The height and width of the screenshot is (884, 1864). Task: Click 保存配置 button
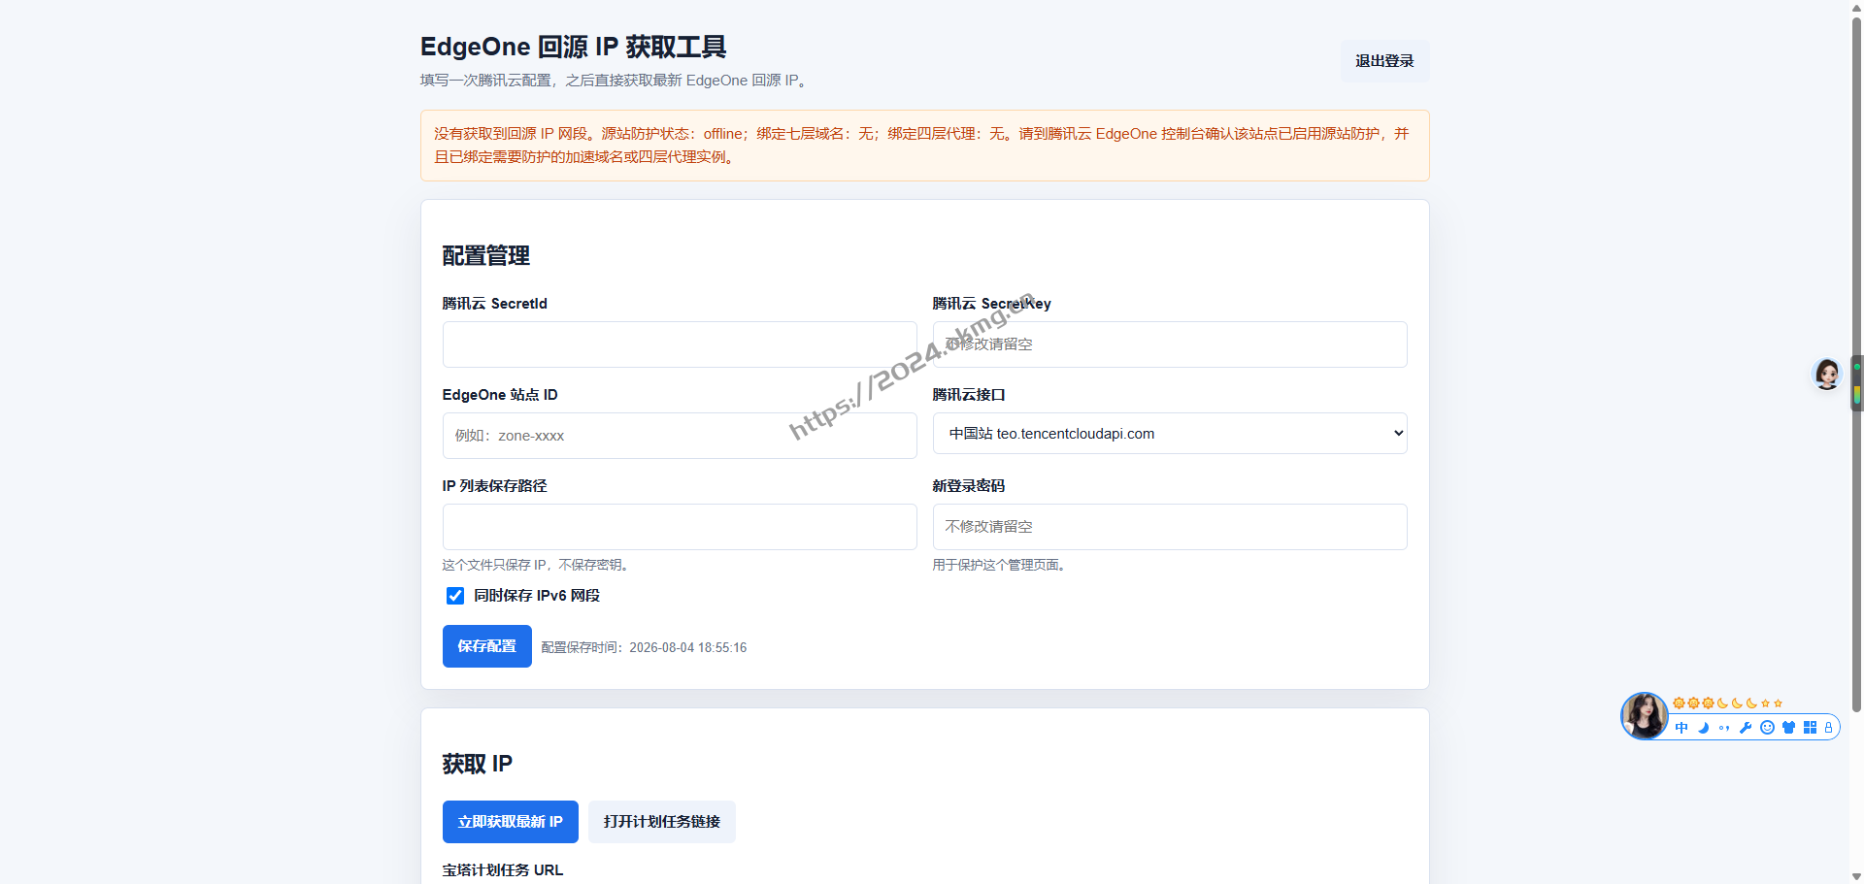pyautogui.click(x=487, y=646)
